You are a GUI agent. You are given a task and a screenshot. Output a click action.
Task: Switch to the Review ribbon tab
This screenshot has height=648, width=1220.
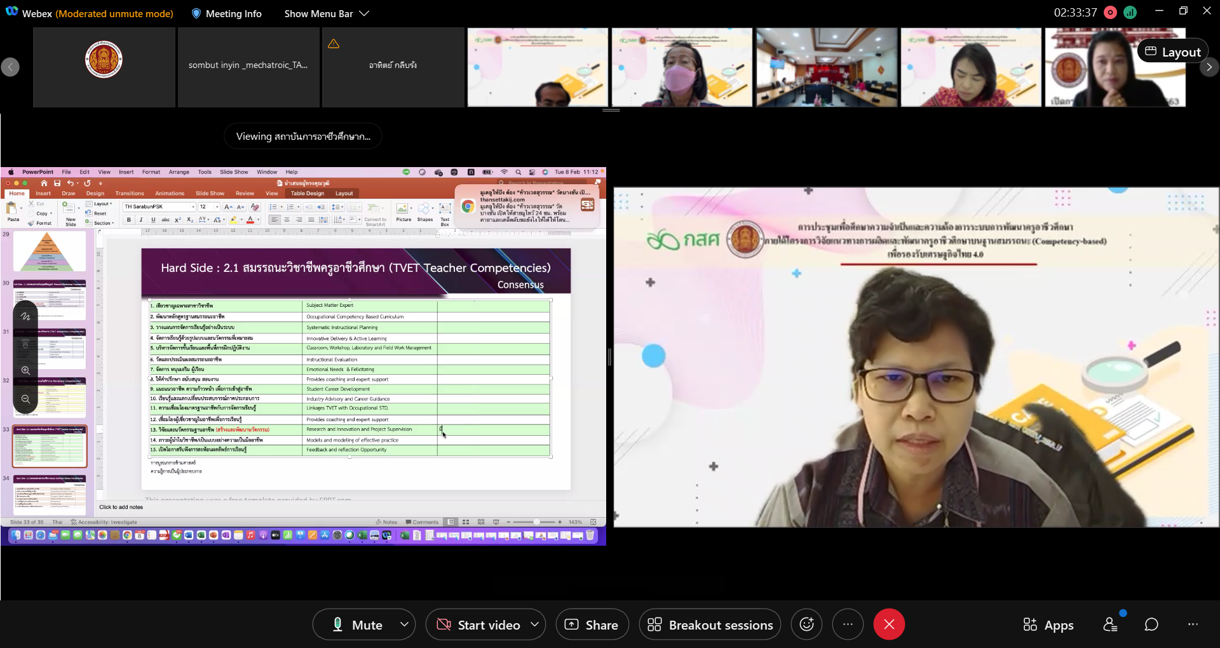coord(245,193)
